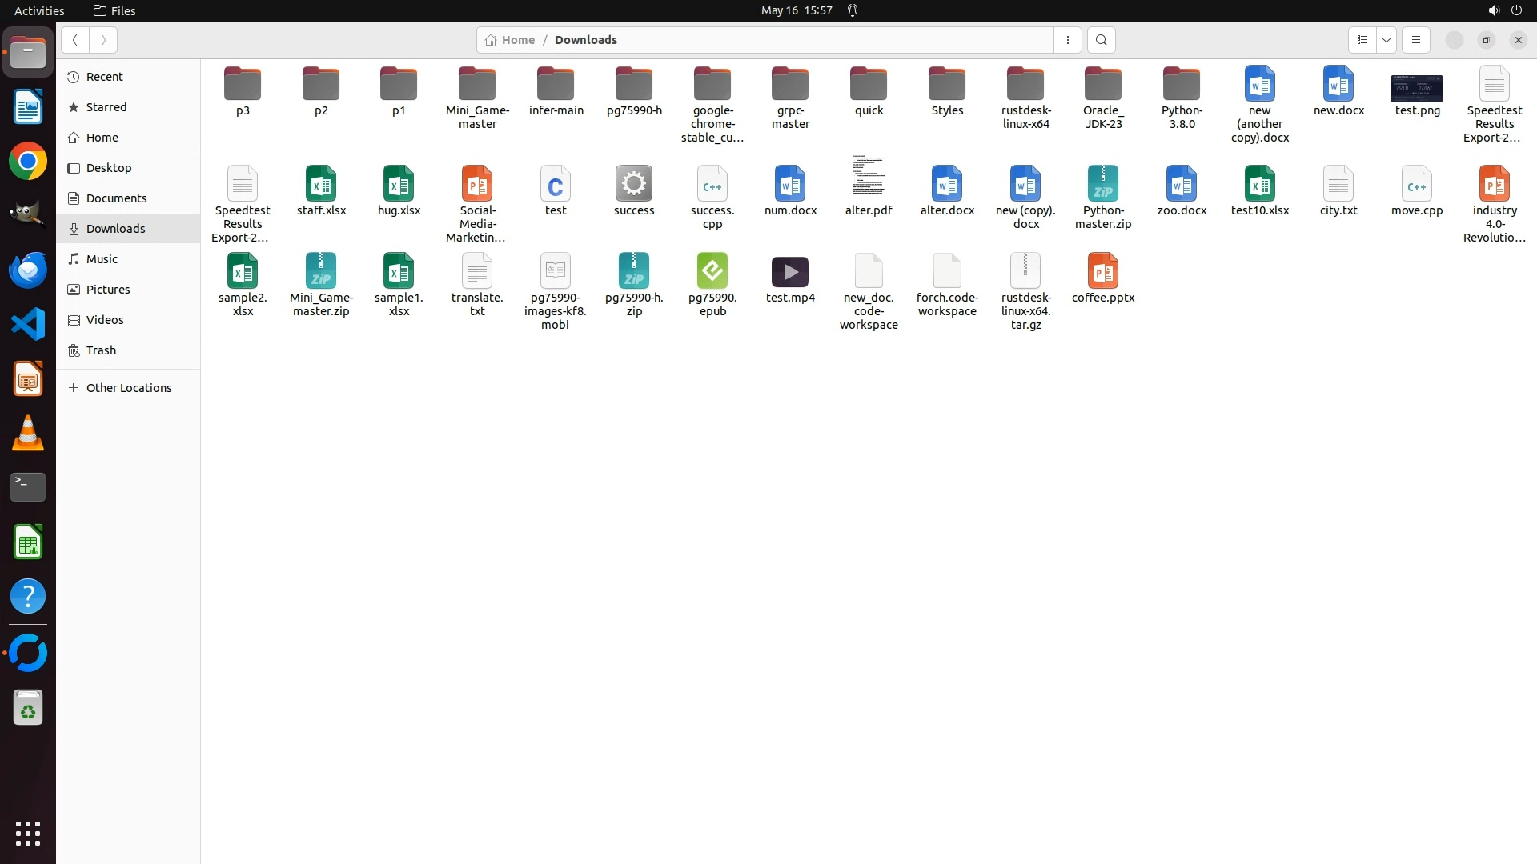The image size is (1537, 864).
Task: Select the Trash sidebar entry
Action: pos(102,350)
